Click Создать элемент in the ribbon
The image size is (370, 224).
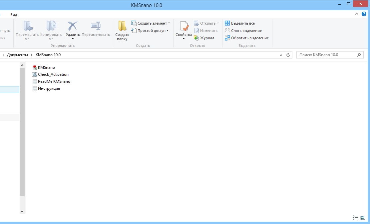(151, 23)
